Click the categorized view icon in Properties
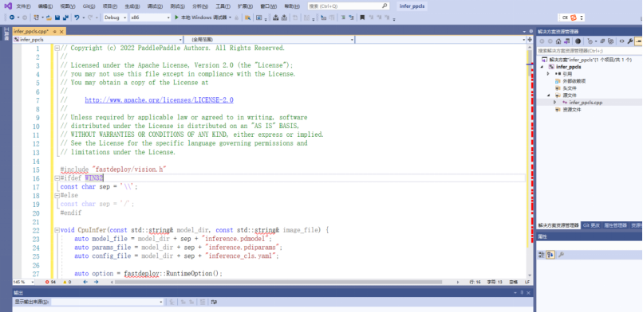The height and width of the screenshot is (312, 643). 542,255
